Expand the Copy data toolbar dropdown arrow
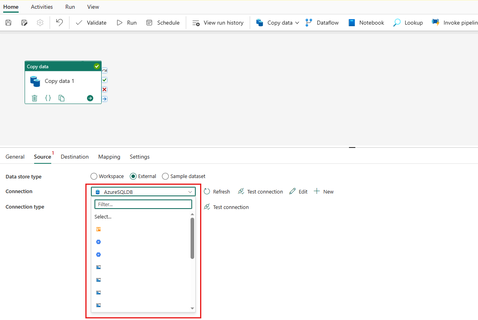The height and width of the screenshot is (320, 478). click(x=297, y=23)
